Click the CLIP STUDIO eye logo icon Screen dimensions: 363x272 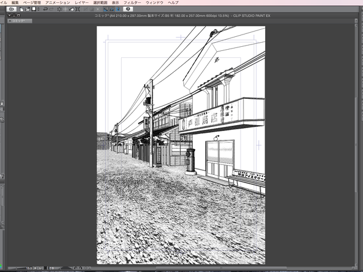(11, 9)
